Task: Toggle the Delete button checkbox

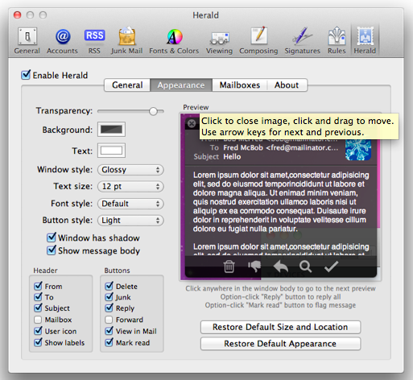Action: click(x=109, y=286)
